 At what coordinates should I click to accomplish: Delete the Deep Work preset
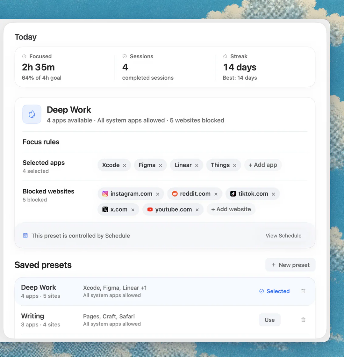click(303, 291)
